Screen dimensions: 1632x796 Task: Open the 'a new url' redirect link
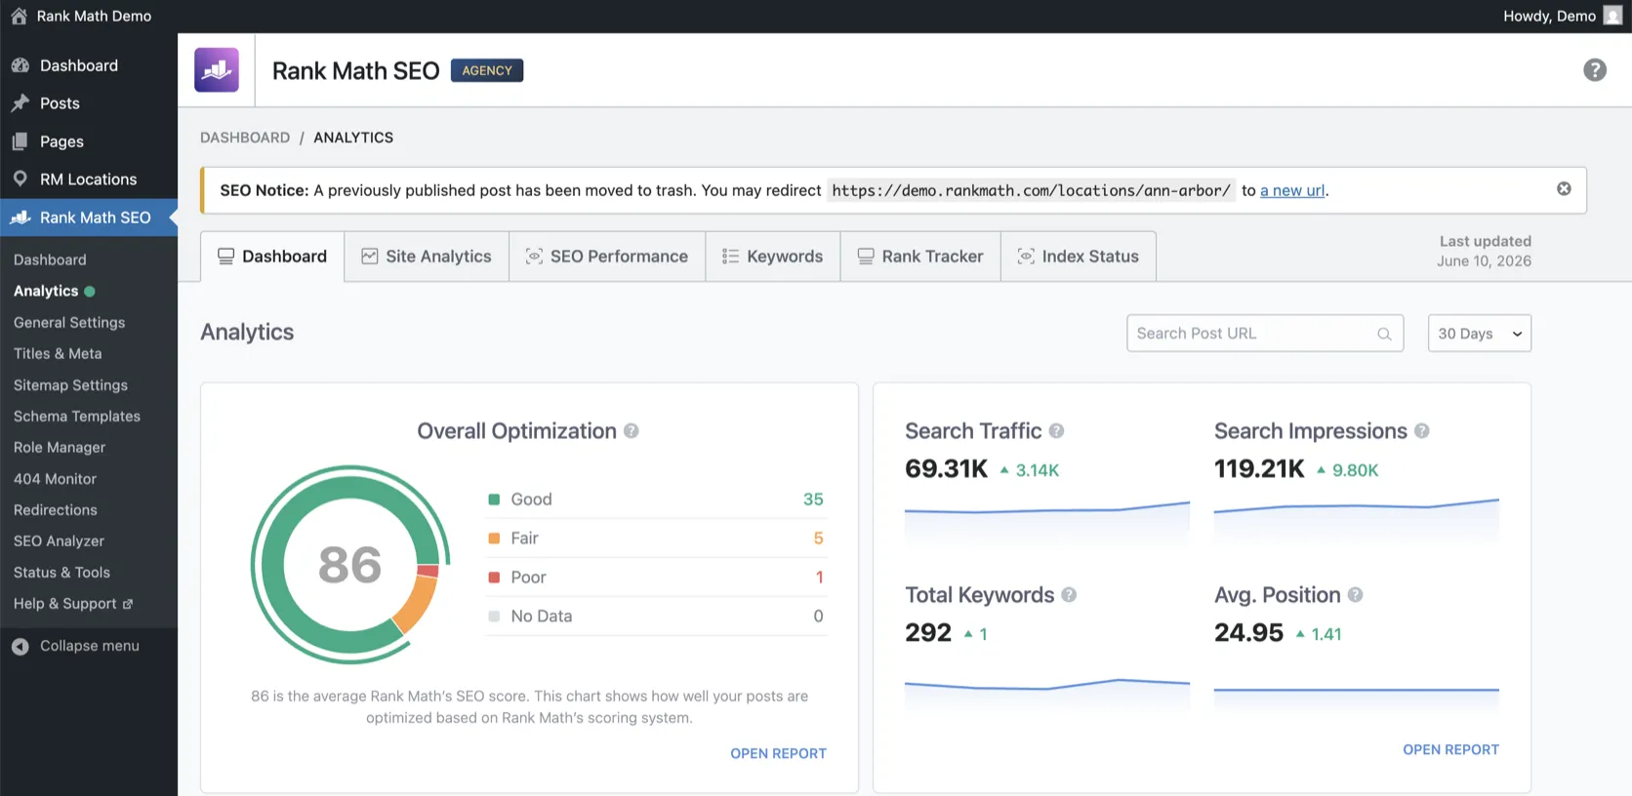1292,190
